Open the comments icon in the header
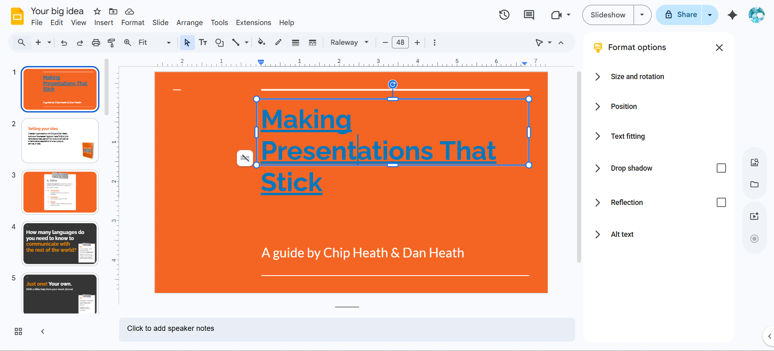This screenshot has width=774, height=351. tap(529, 15)
